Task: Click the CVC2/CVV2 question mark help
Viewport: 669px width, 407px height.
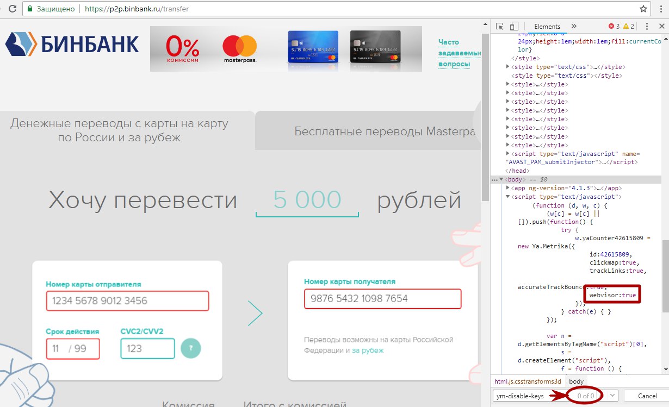Action: (190, 348)
